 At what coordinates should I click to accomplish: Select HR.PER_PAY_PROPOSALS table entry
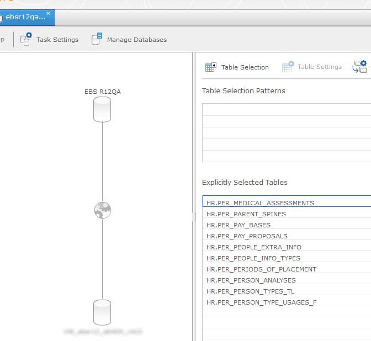click(x=247, y=236)
